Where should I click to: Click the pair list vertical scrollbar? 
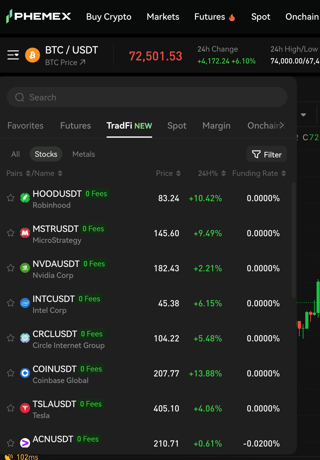point(293,240)
